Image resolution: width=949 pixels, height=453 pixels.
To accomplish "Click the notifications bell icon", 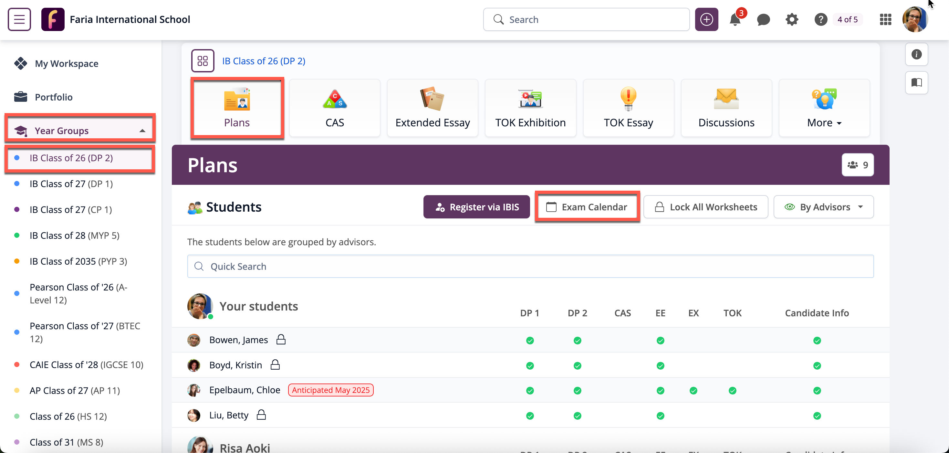I will click(x=735, y=19).
